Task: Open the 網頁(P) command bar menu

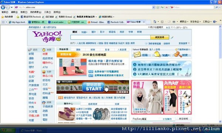Action: pyautogui.click(x=184, y=22)
